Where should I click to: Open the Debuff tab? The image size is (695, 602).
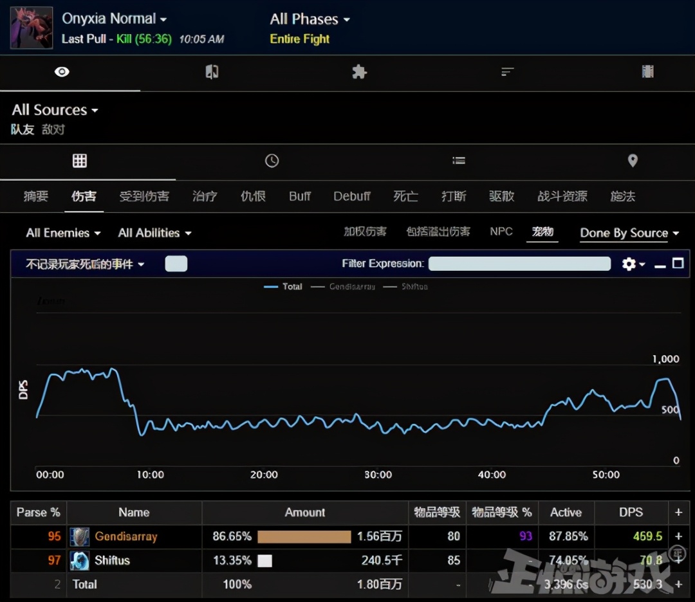pos(351,197)
